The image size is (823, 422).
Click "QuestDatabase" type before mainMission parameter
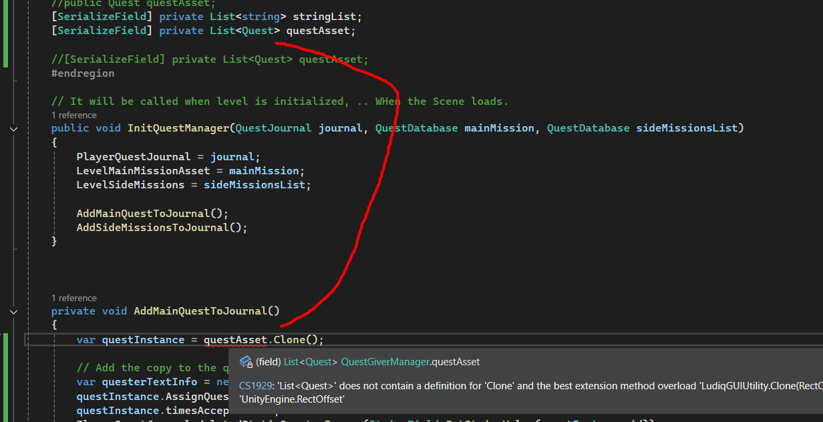(416, 128)
